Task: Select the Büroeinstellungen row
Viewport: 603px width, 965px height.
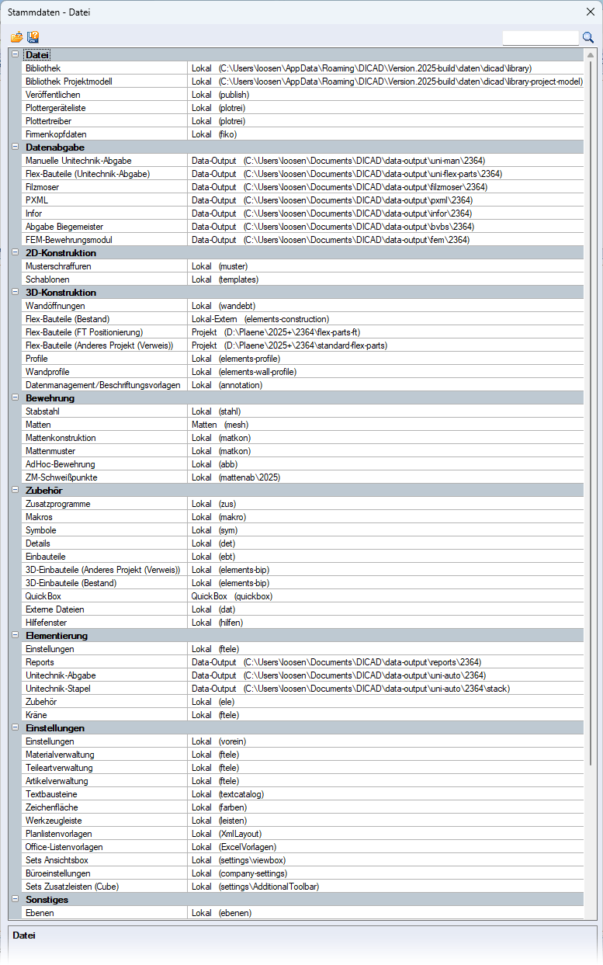Action: point(303,873)
